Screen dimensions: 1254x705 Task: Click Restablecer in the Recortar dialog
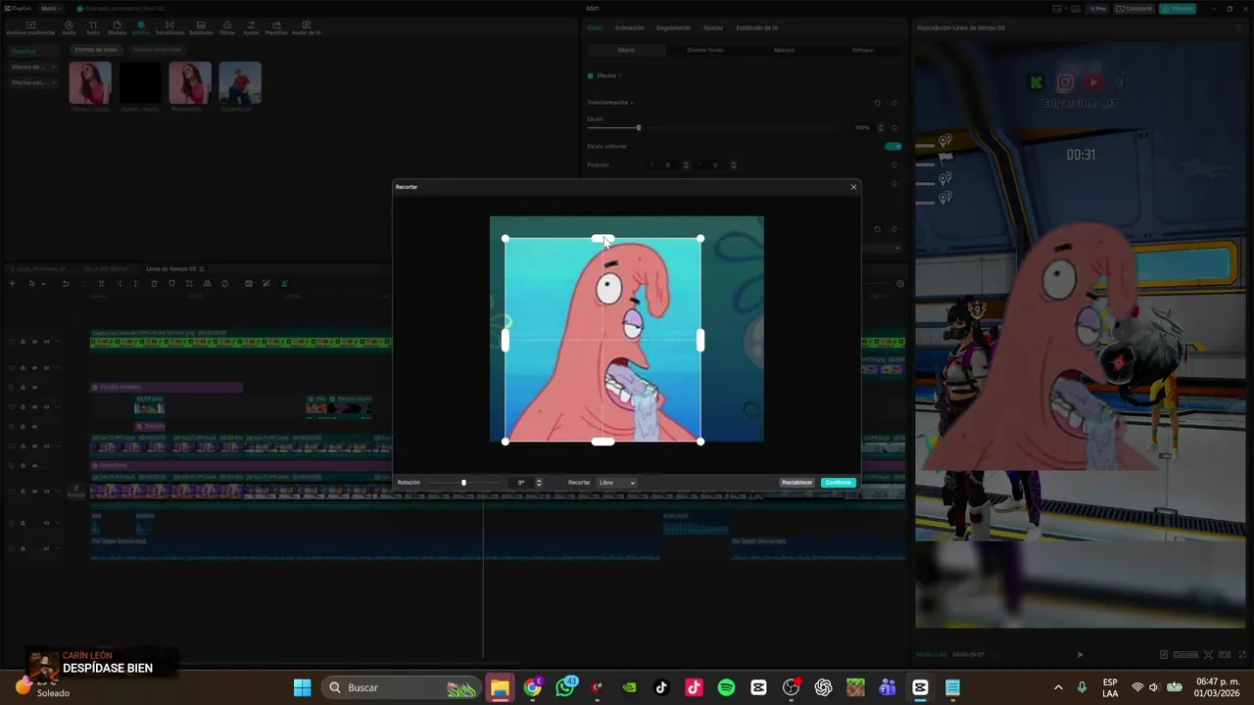coord(796,483)
